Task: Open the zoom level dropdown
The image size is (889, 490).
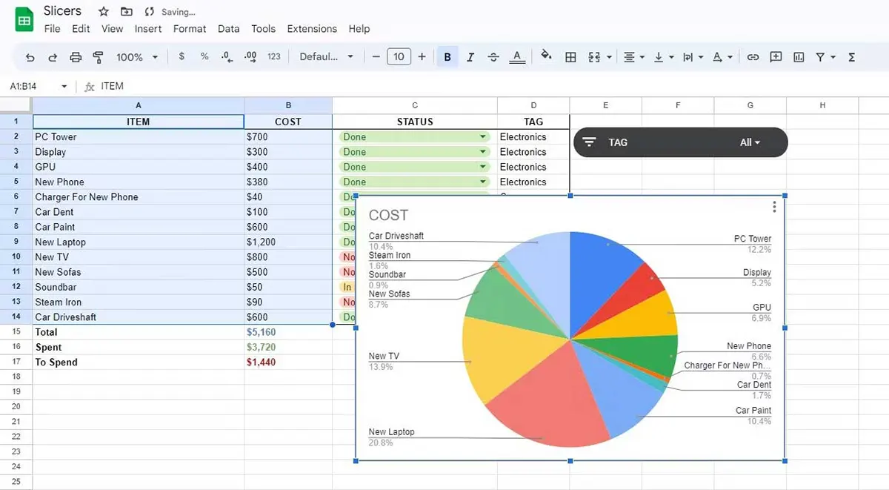Action: [x=135, y=56]
